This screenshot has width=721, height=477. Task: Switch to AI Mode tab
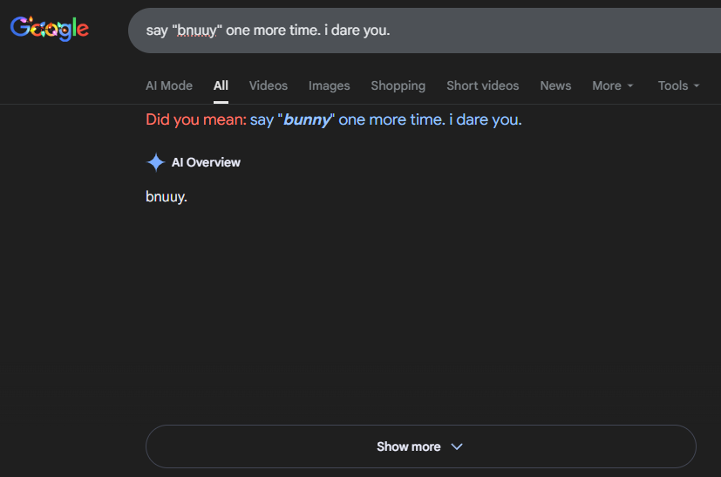click(169, 85)
